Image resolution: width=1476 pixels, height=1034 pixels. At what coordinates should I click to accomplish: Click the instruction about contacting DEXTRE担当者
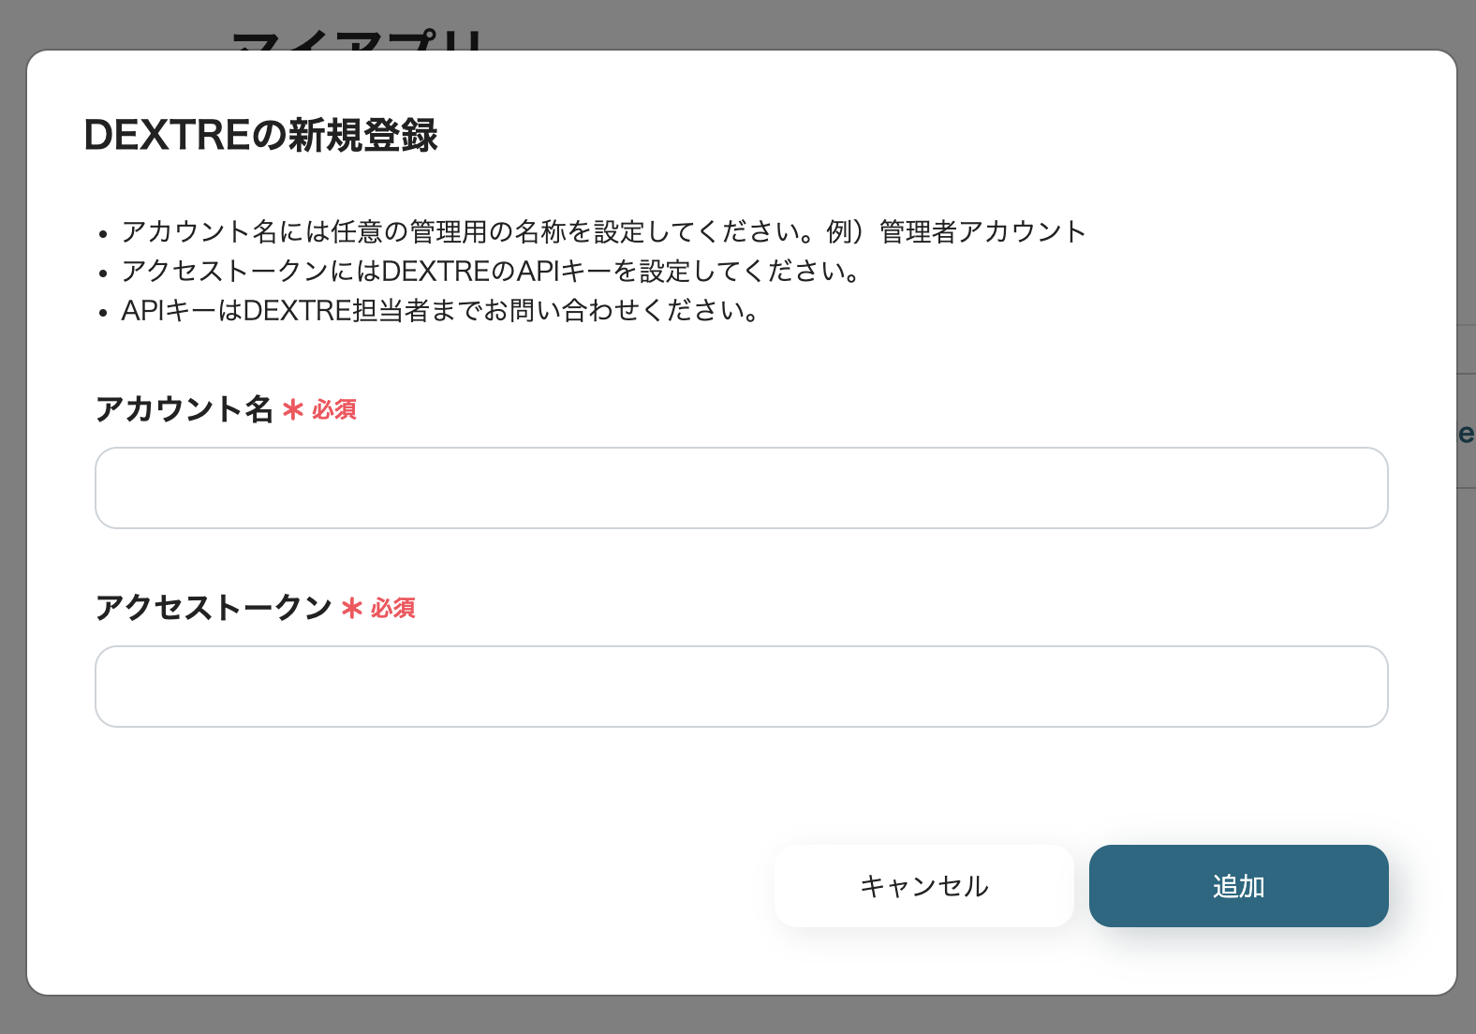(440, 310)
